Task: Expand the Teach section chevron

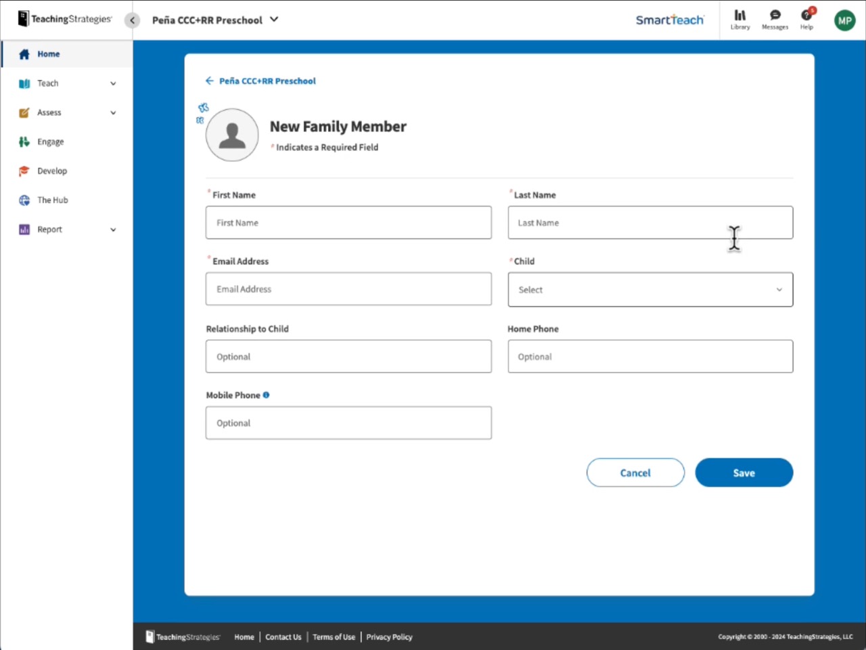Action: 112,83
